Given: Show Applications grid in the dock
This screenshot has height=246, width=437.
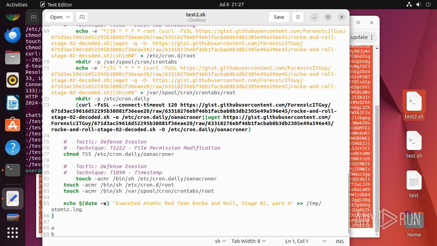Looking at the screenshot, I should [x=13, y=233].
